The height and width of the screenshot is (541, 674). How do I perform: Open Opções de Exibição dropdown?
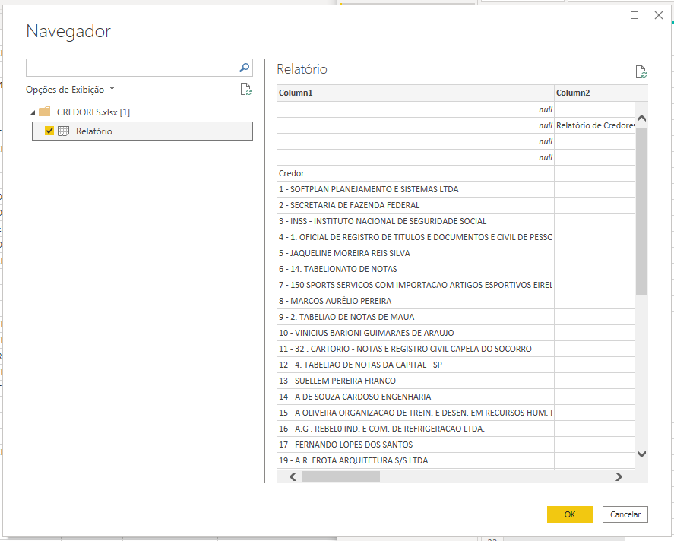70,90
